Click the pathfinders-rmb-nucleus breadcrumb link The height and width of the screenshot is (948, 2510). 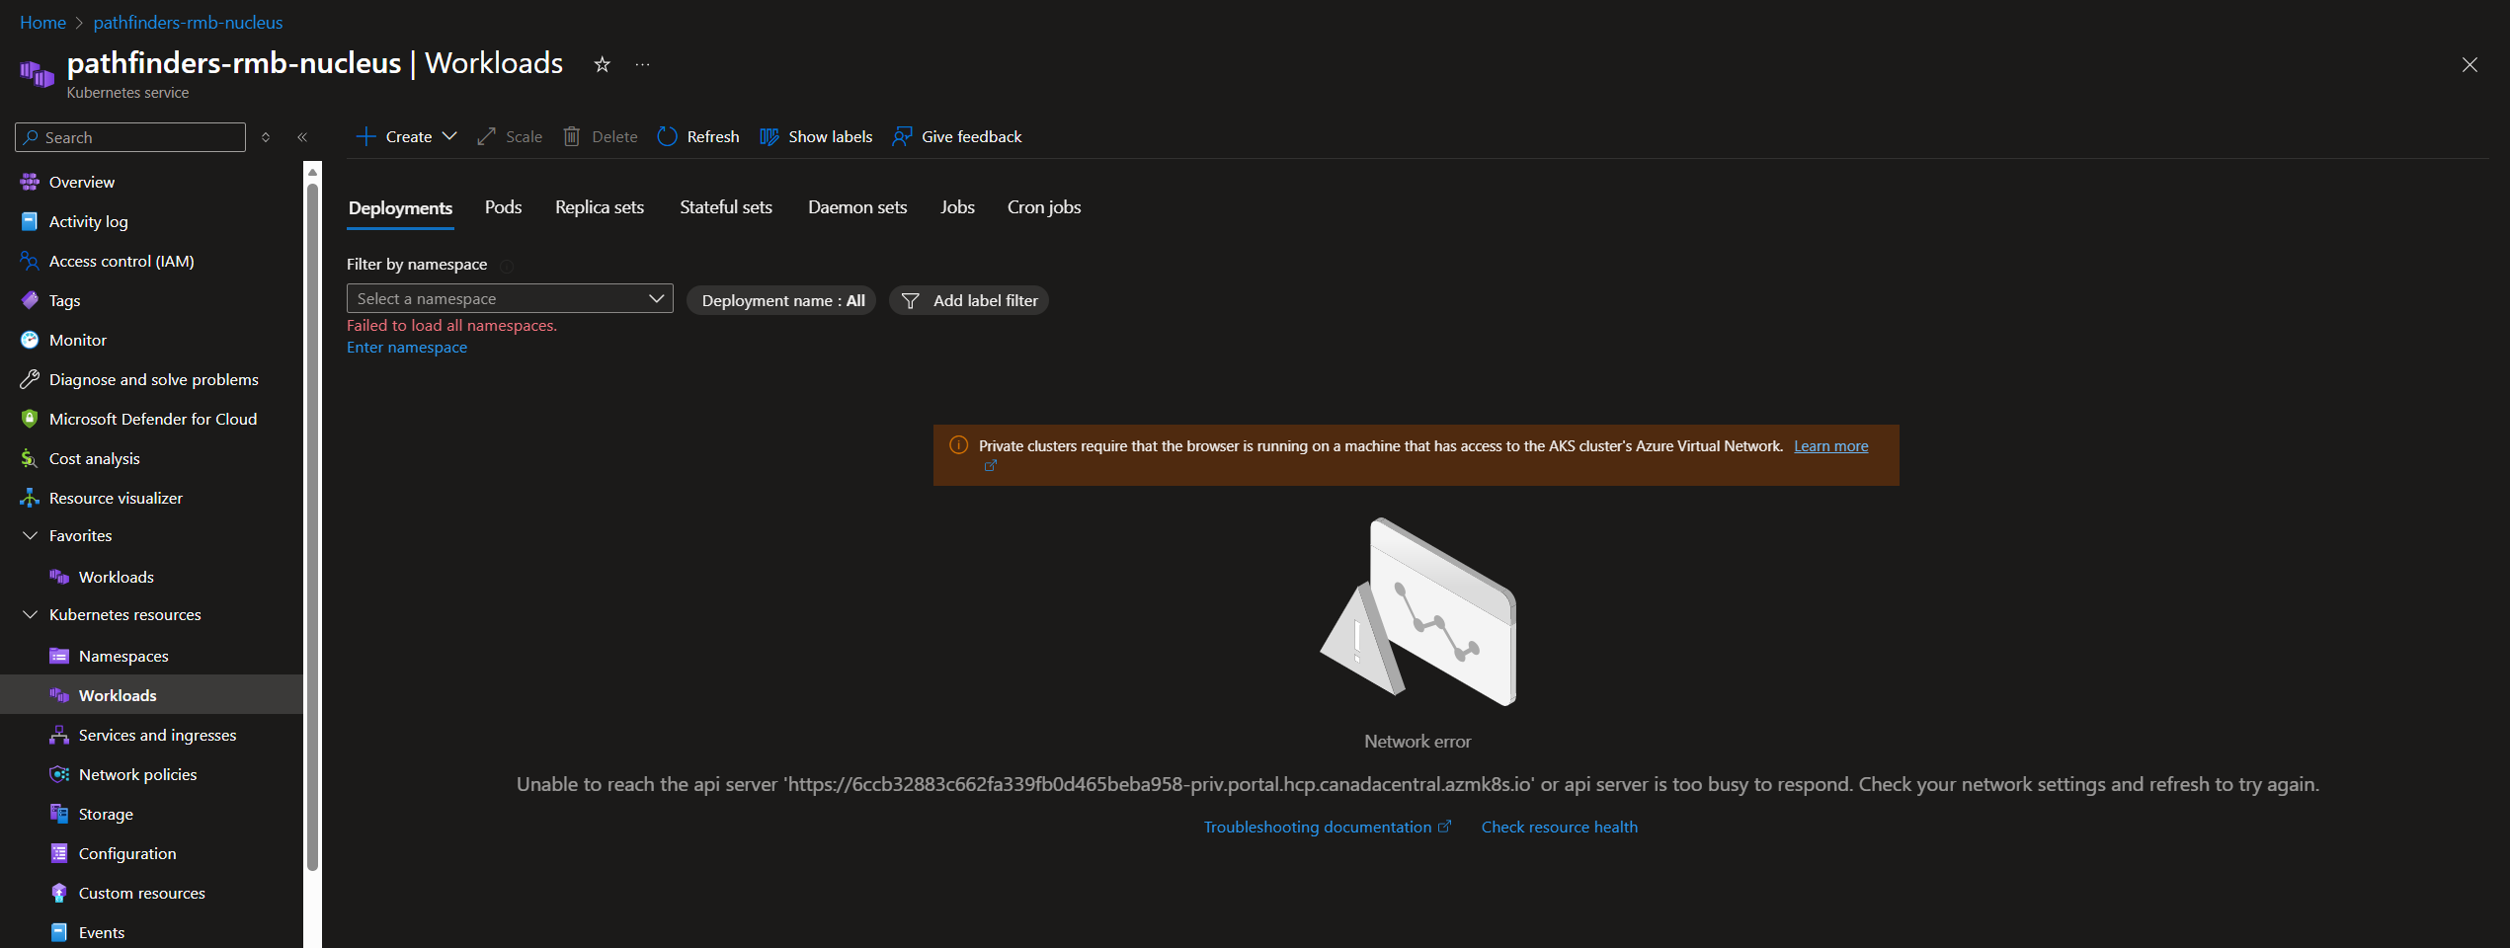[188, 22]
